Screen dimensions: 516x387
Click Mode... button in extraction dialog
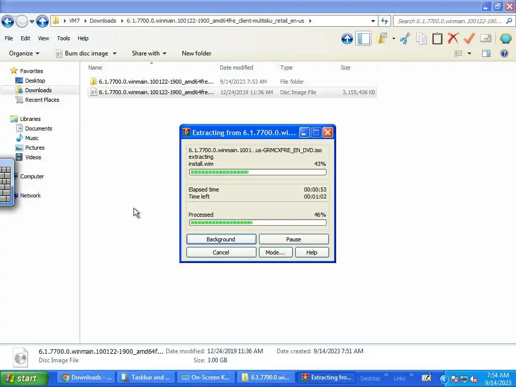275,252
